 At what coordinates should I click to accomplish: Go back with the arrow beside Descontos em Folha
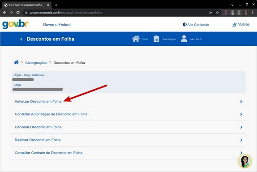(21, 39)
